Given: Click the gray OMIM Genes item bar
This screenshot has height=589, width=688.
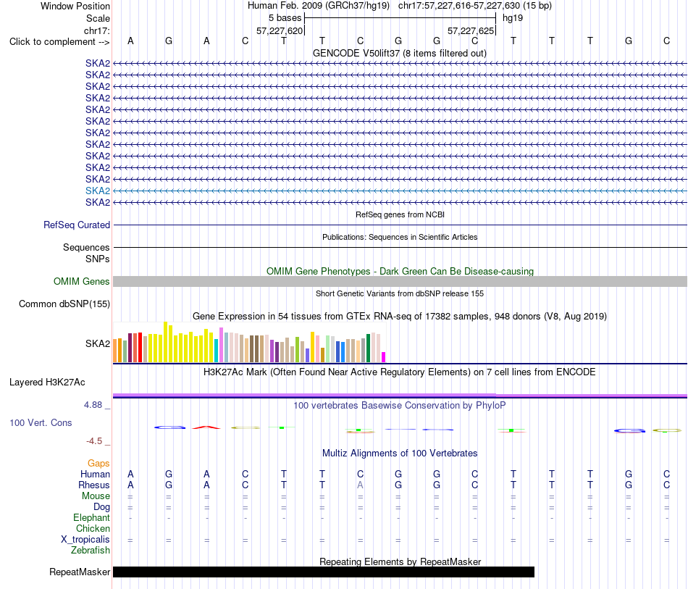Looking at the screenshot, I should click(400, 281).
